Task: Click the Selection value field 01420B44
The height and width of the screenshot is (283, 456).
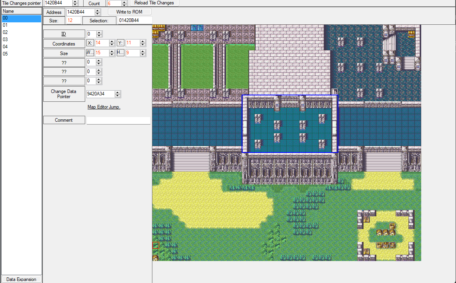Action: coord(135,21)
